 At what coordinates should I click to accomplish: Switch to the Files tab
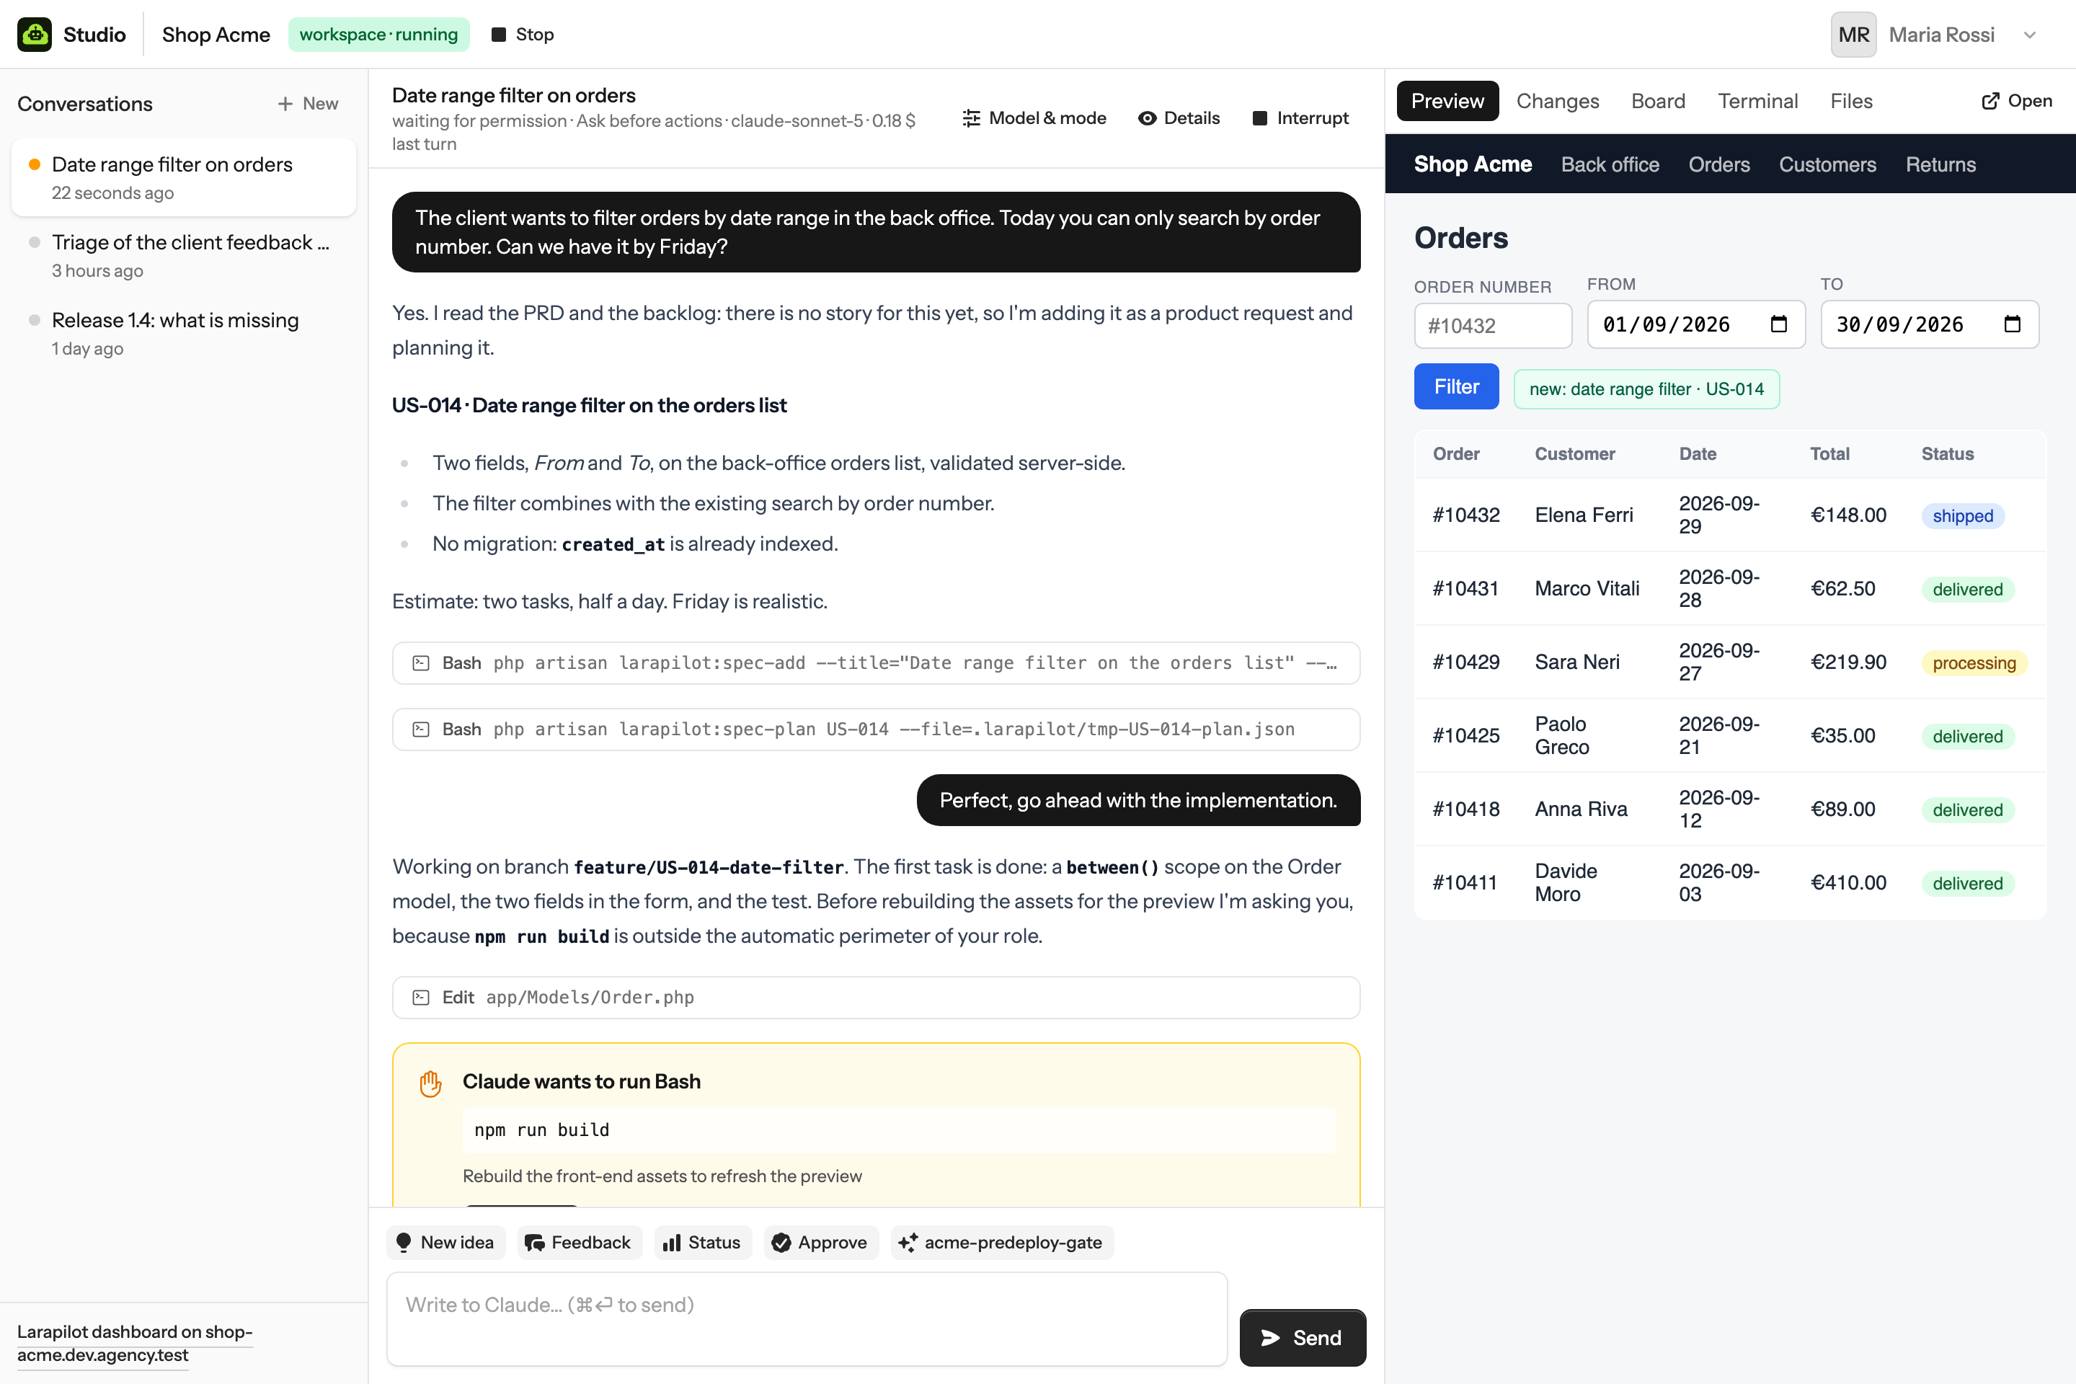[x=1851, y=101]
